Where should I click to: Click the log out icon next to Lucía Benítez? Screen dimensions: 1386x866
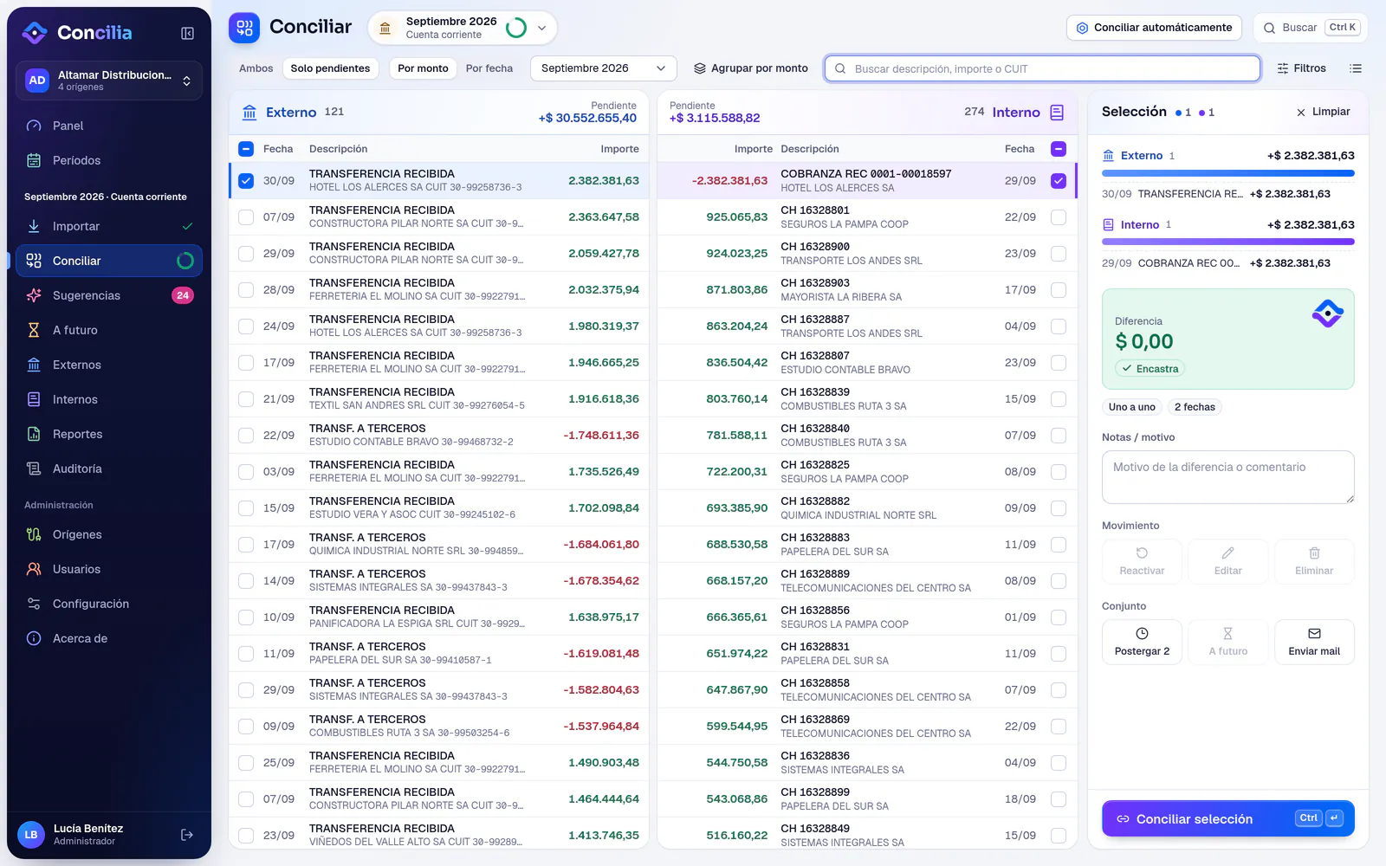coord(187,835)
